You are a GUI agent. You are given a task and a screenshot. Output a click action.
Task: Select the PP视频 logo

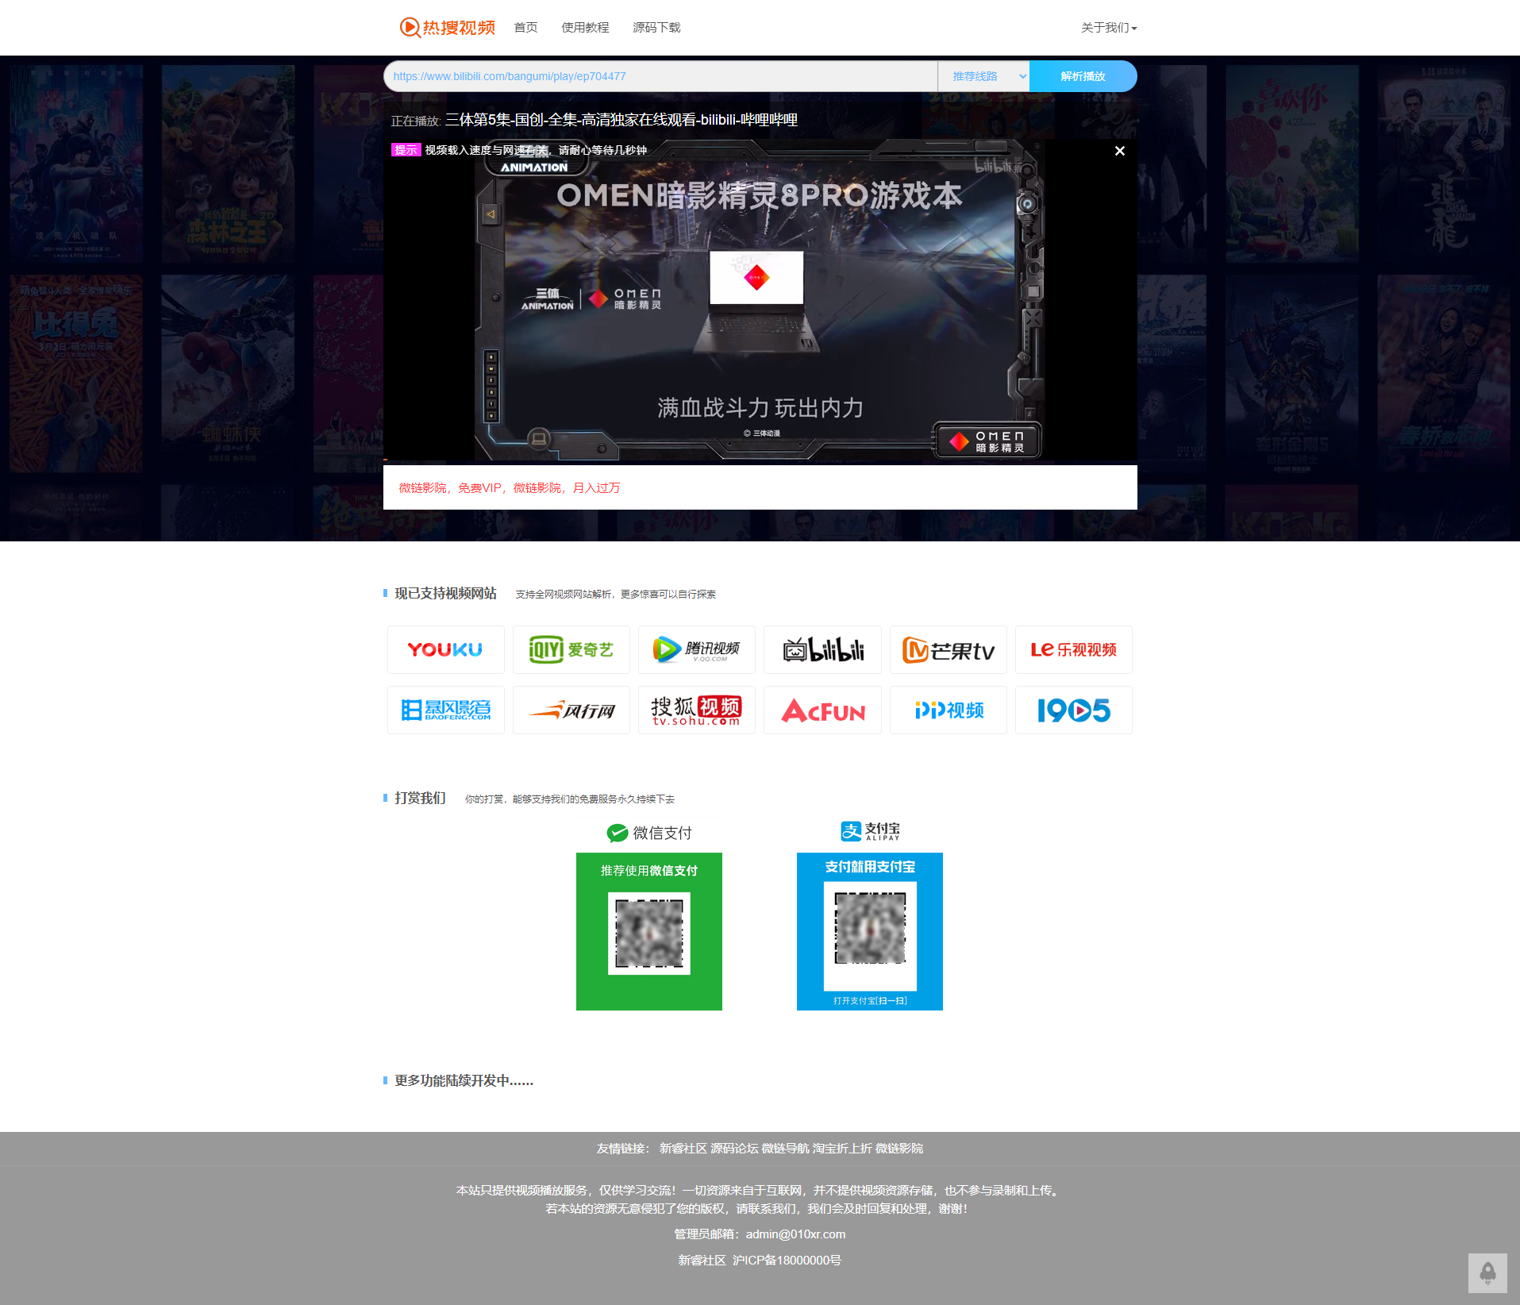click(x=948, y=710)
